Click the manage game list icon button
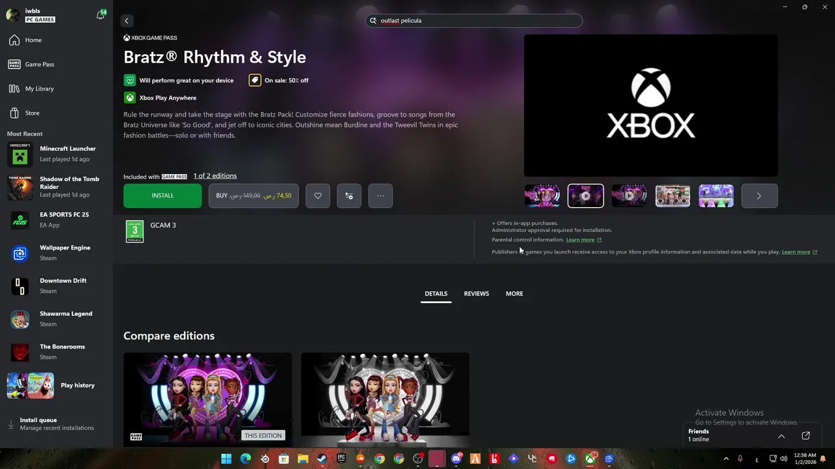The width and height of the screenshot is (835, 469). [x=349, y=195]
